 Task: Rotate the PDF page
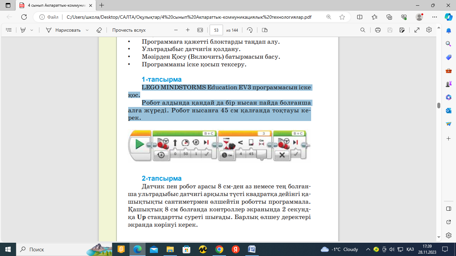(x=250, y=30)
